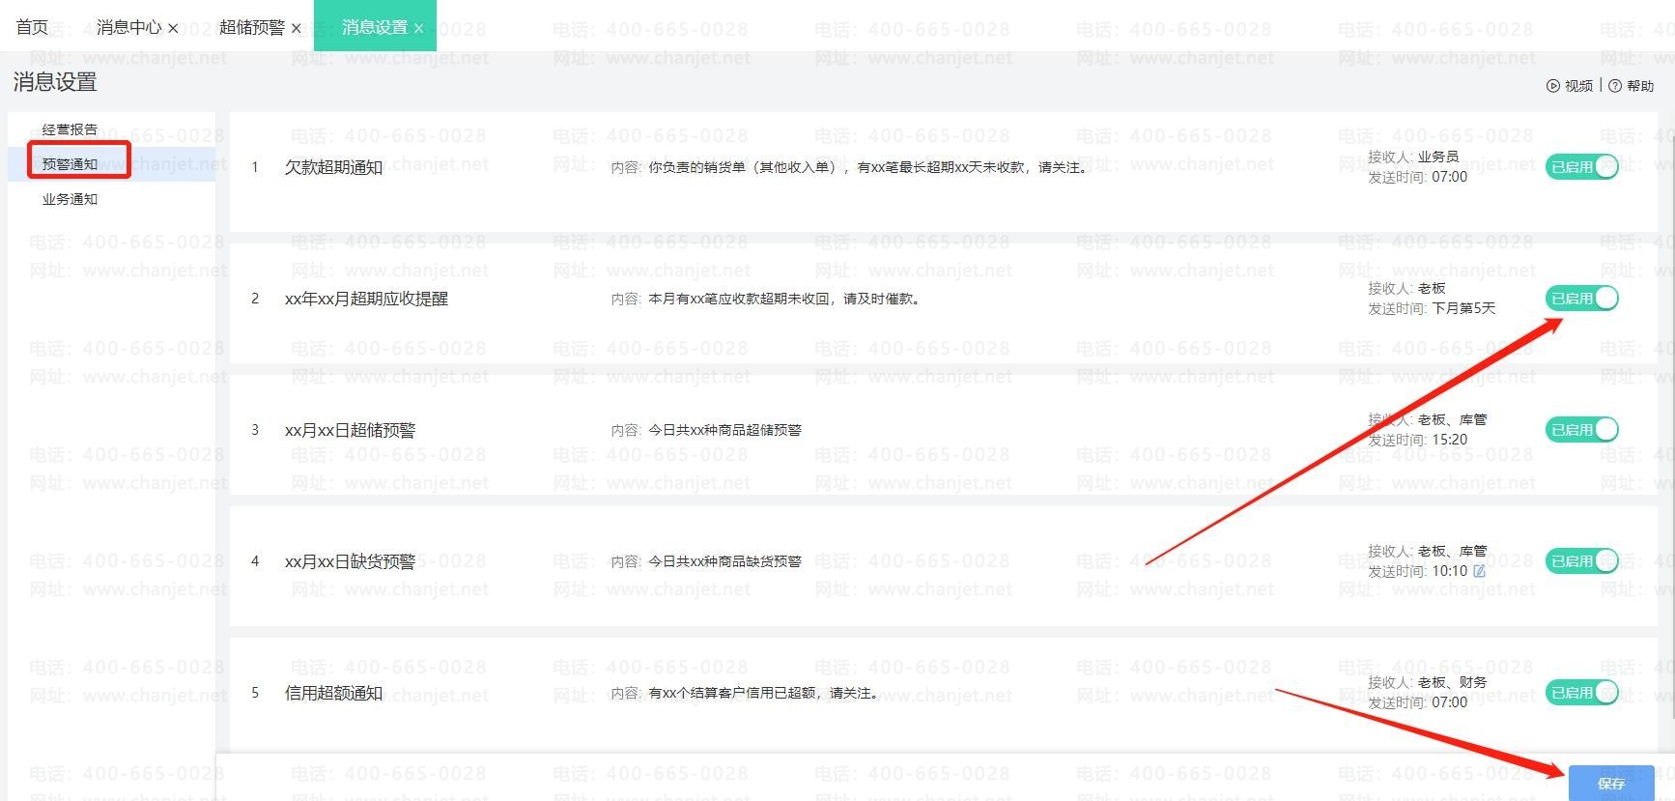Click the 信用超额通知 row title
The image size is (1675, 801).
[x=333, y=693]
